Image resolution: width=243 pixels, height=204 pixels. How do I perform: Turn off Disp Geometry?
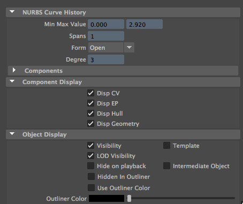90,124
